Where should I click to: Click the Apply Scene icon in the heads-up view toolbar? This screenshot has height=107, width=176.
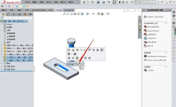[102, 14]
